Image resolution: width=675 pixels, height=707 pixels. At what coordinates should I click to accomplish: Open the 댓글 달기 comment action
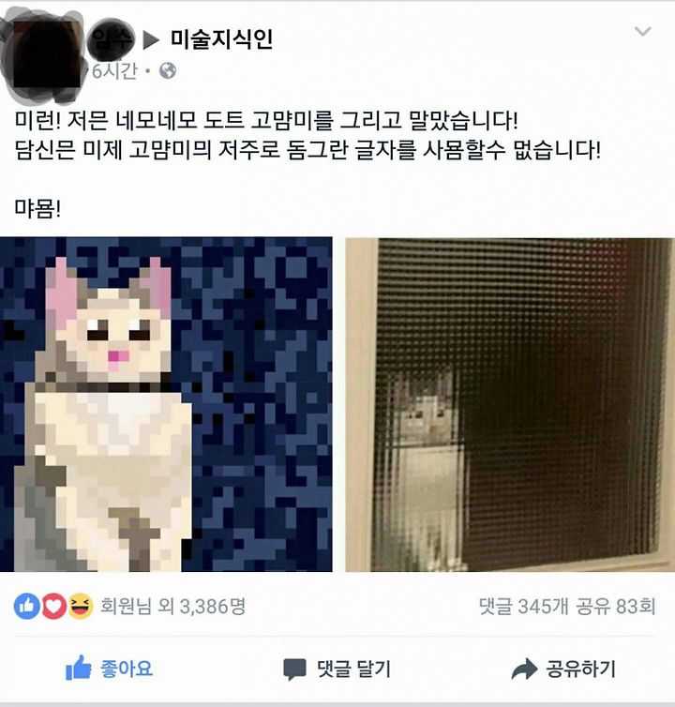tap(337, 669)
